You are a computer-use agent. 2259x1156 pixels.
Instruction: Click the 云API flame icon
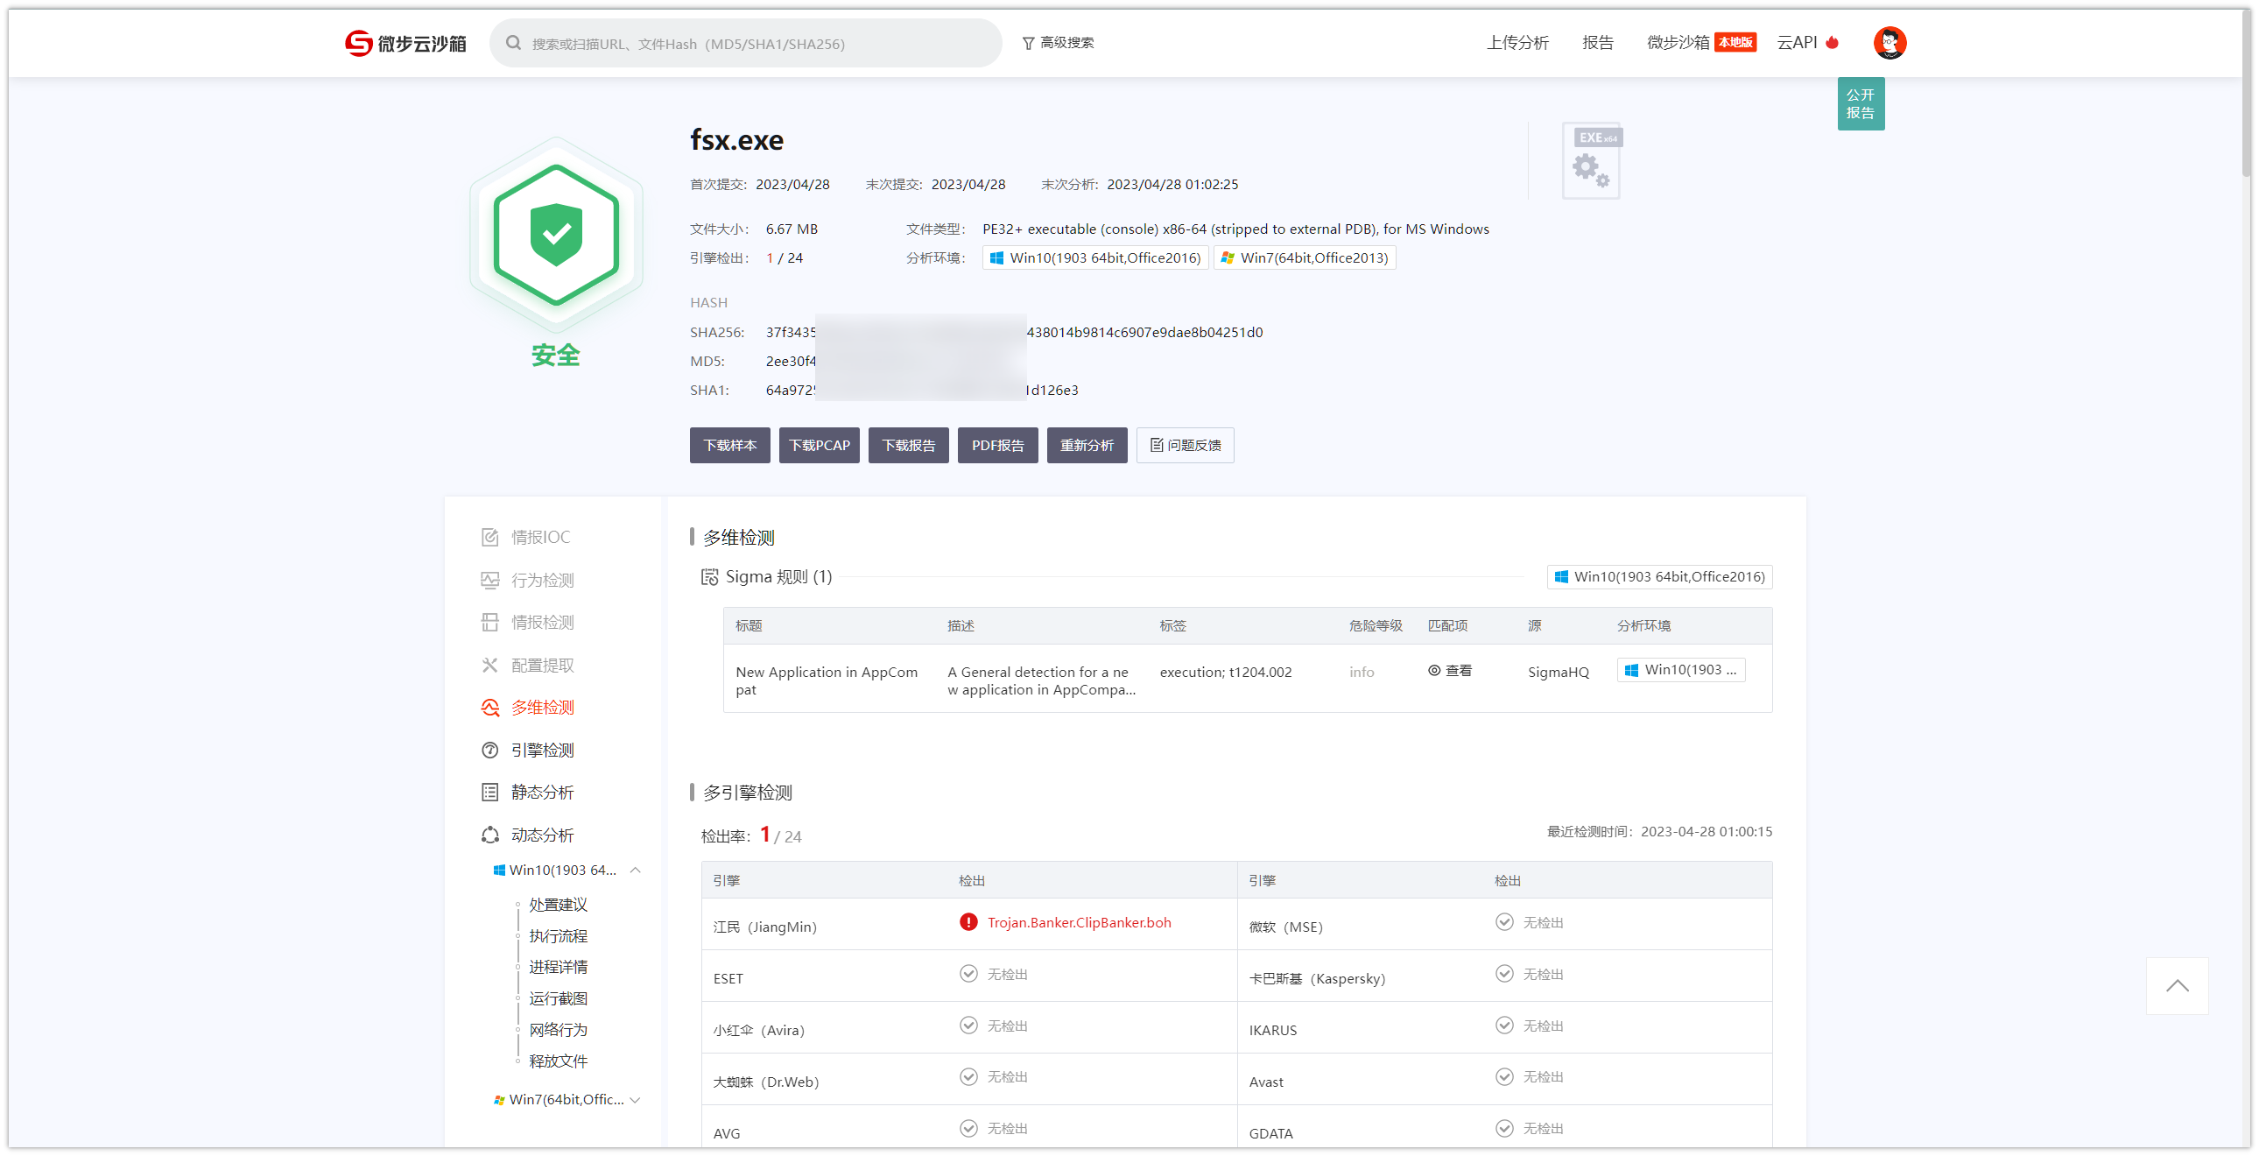click(1832, 42)
